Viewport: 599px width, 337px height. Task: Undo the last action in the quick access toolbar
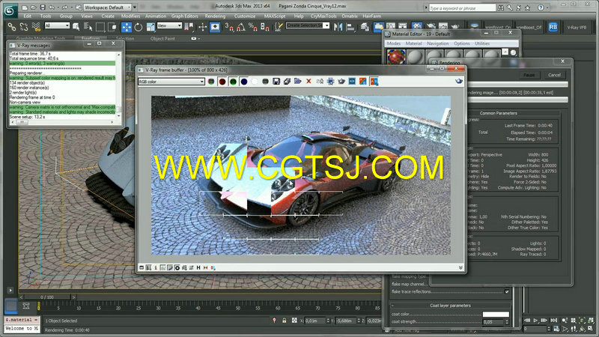pos(52,7)
